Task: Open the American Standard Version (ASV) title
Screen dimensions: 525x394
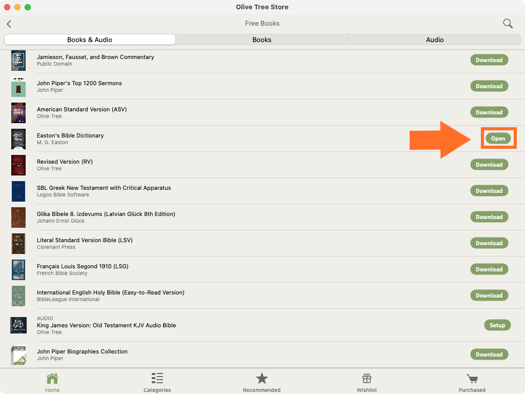Action: pyautogui.click(x=82, y=109)
